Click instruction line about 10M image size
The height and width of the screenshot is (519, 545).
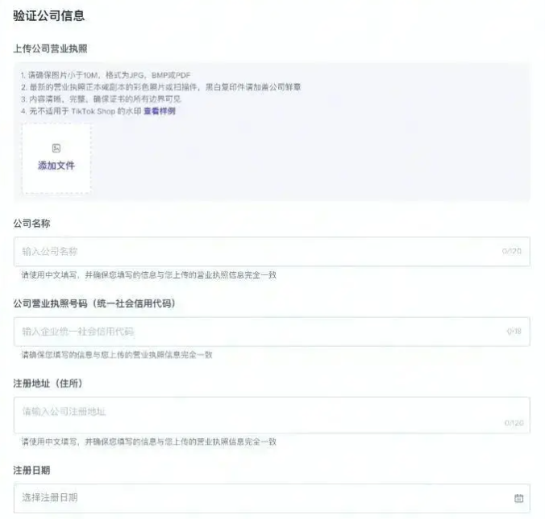click(x=106, y=75)
